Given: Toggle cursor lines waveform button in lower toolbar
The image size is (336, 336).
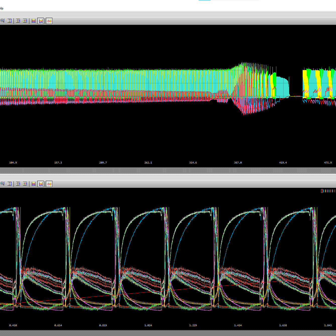Looking at the screenshot, I should pyautogui.click(x=49, y=184).
